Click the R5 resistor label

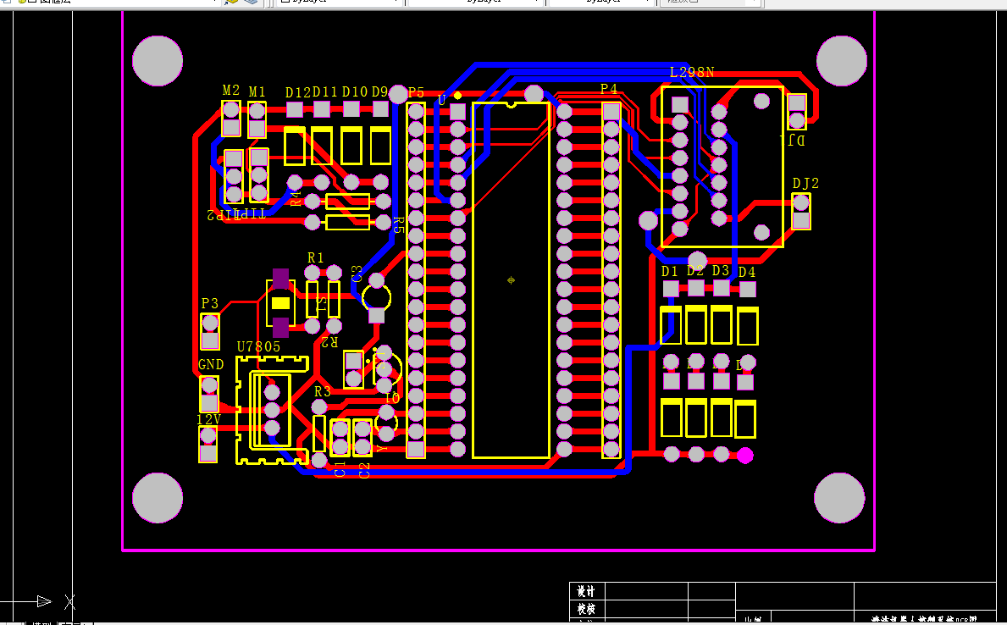[x=397, y=224]
